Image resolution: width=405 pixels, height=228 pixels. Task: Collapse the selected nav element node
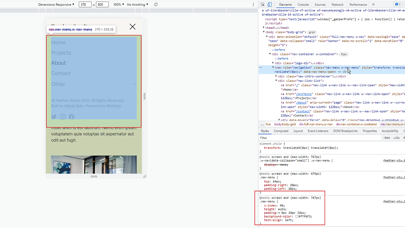click(x=273, y=67)
